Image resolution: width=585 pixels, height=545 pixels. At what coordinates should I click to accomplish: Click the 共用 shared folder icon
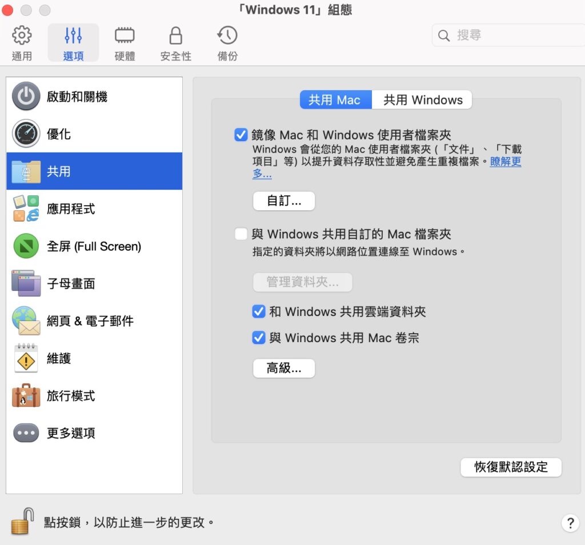point(26,171)
